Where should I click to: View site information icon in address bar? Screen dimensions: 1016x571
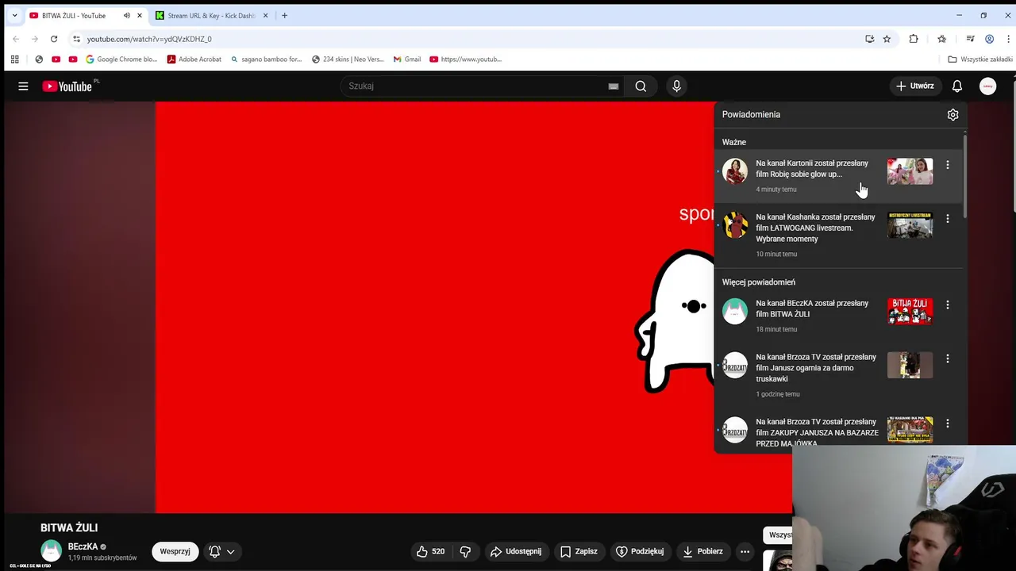point(76,39)
